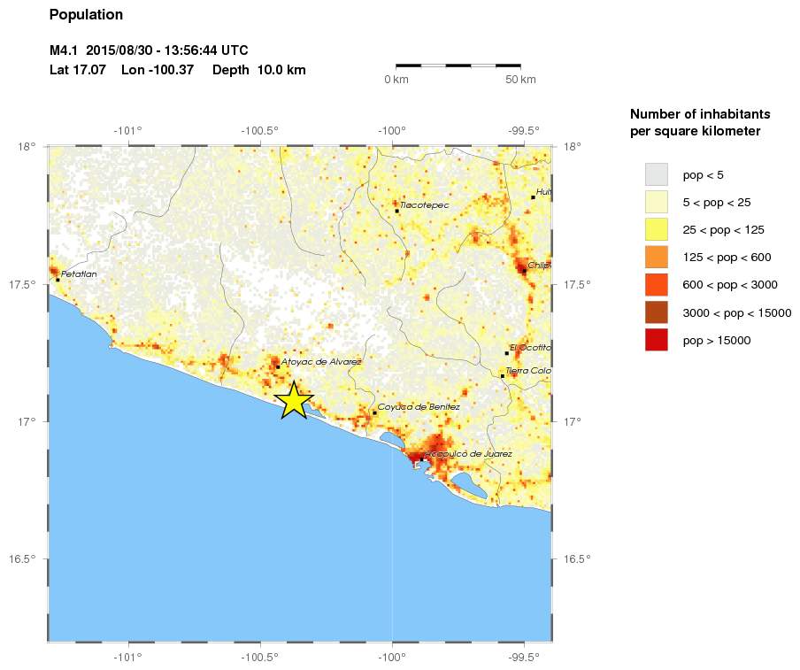Click the '-100.5°' top longitude label
The width and height of the screenshot is (800, 670).
260,131
